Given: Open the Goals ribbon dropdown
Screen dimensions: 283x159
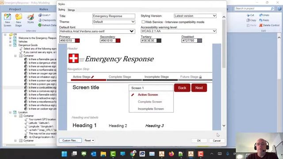Looking at the screenshot, I should [x=44, y=15].
